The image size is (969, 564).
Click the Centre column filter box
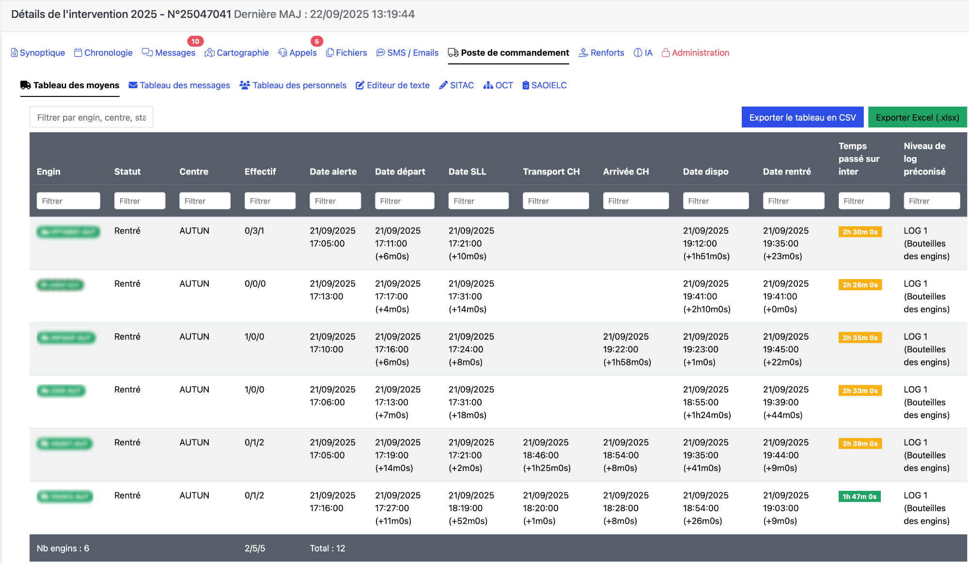click(x=204, y=201)
